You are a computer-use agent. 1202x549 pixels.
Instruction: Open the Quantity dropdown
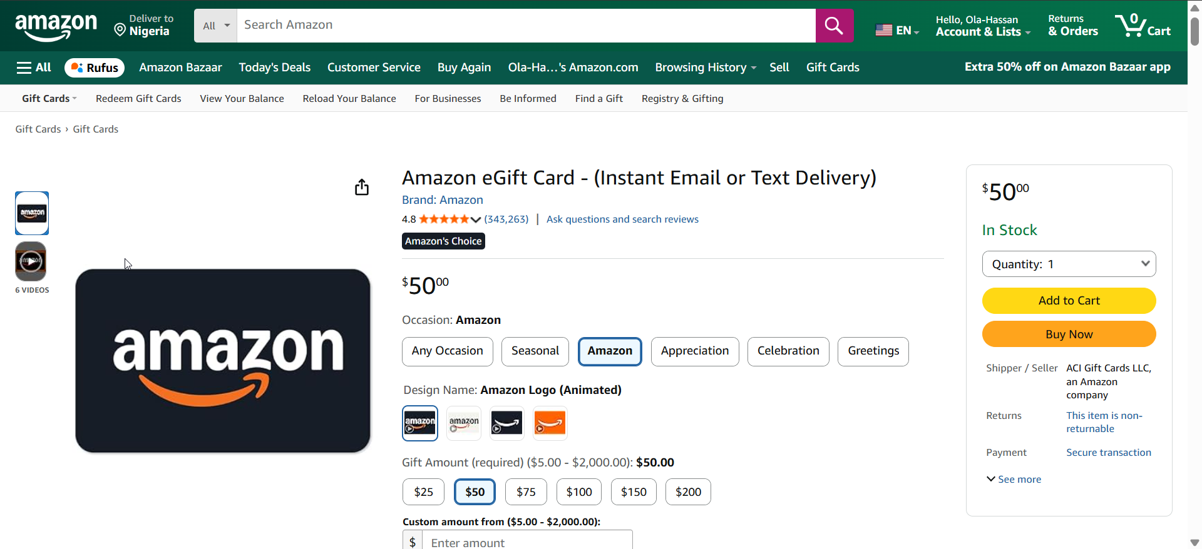[1069, 264]
